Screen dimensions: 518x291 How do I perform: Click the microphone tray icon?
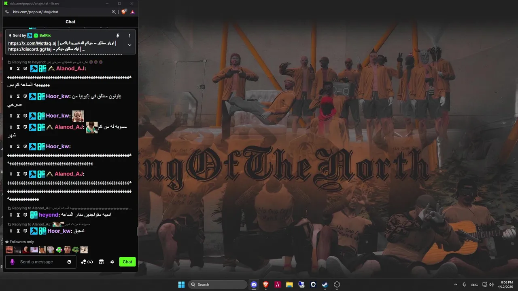[x=464, y=285]
